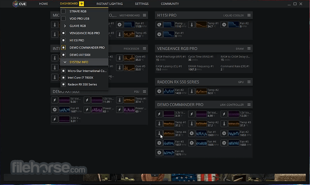Toggle the Radeon RX 550 Series checkbox
This screenshot has height=185, width=310.
63,84
